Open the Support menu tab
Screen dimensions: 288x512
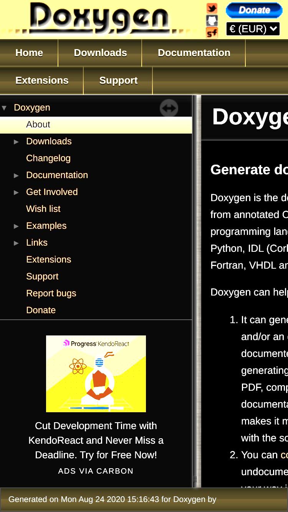click(x=118, y=81)
